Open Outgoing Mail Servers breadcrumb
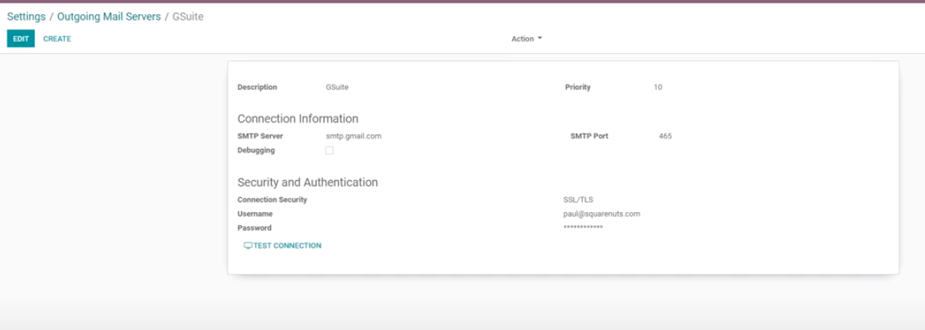The width and height of the screenshot is (925, 330). coord(109,17)
